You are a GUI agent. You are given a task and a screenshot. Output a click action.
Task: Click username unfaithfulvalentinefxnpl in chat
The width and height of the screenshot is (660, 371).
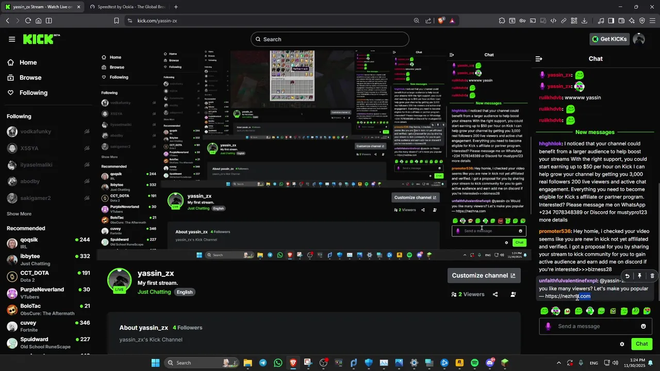pyautogui.click(x=568, y=281)
